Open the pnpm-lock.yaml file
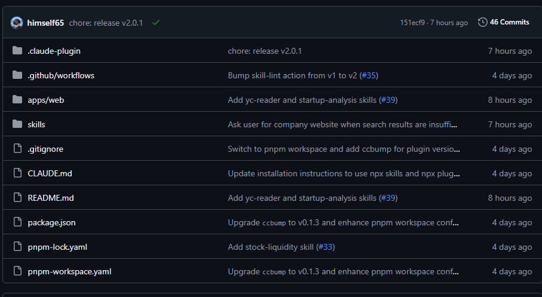This screenshot has height=297, width=542. coord(57,247)
